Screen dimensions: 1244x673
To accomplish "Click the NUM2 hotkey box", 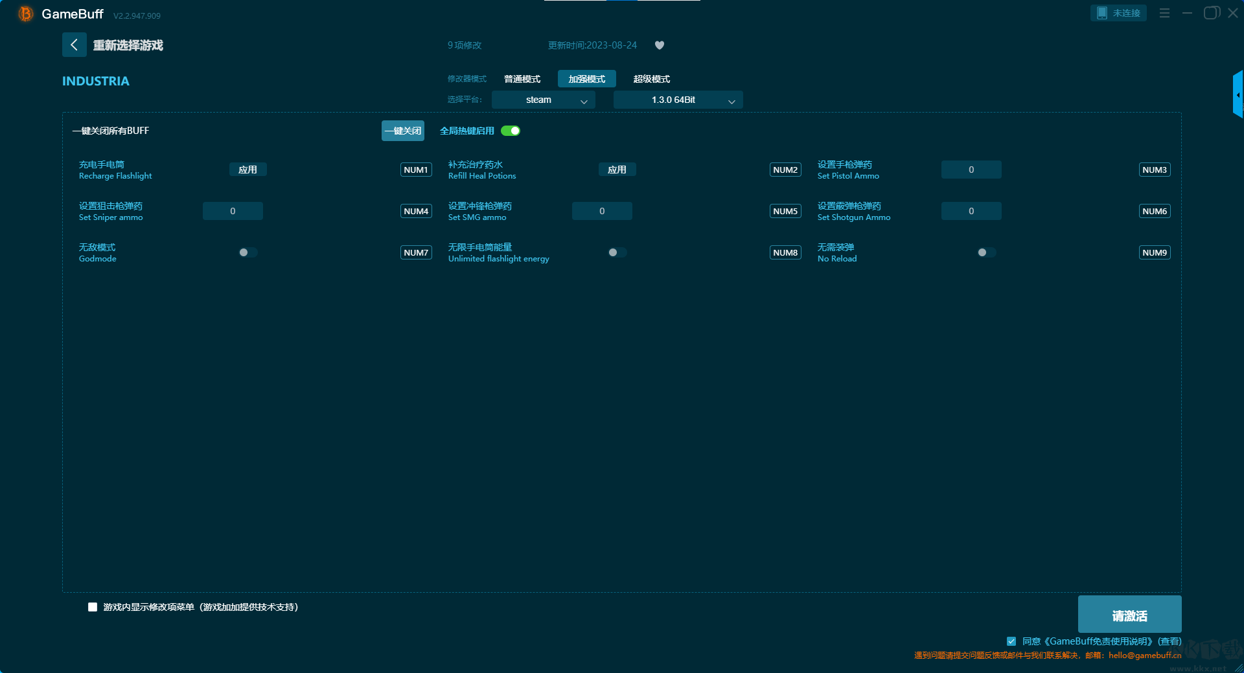I will pos(785,170).
